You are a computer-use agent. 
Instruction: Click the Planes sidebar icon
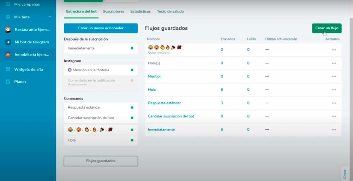pyautogui.click(x=8, y=82)
